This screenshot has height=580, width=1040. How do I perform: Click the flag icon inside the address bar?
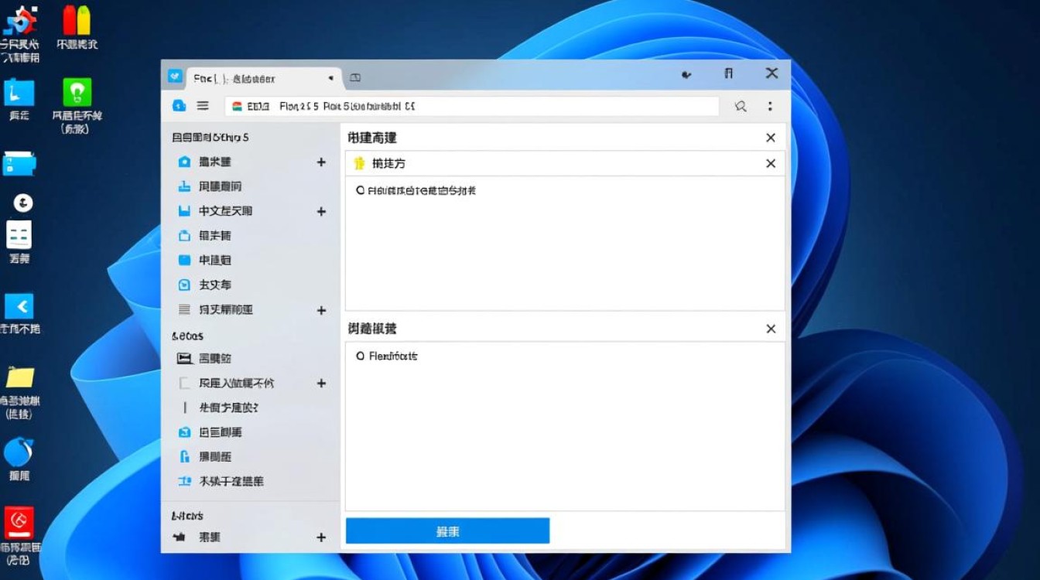click(238, 106)
